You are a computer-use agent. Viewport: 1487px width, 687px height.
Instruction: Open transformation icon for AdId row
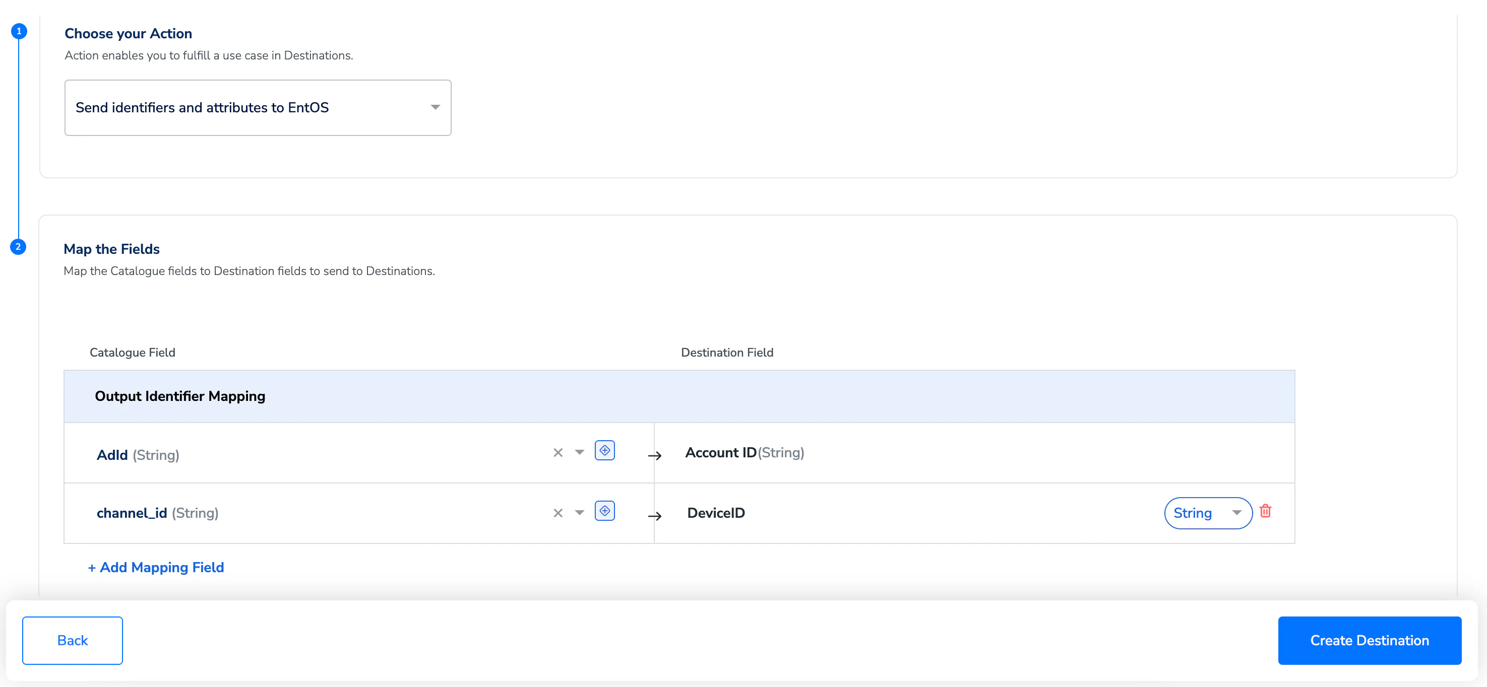[604, 450]
